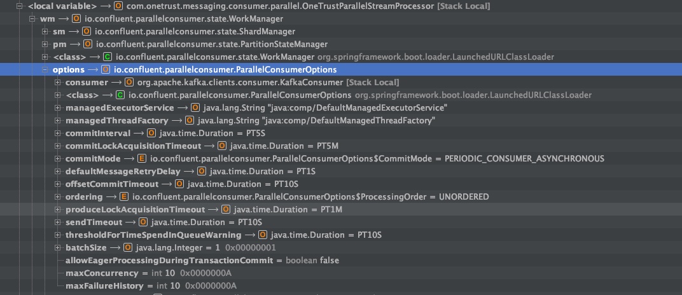Click object icon of OneTrustParallelStreamProcessor
This screenshot has width=682, height=295.
click(x=118, y=6)
